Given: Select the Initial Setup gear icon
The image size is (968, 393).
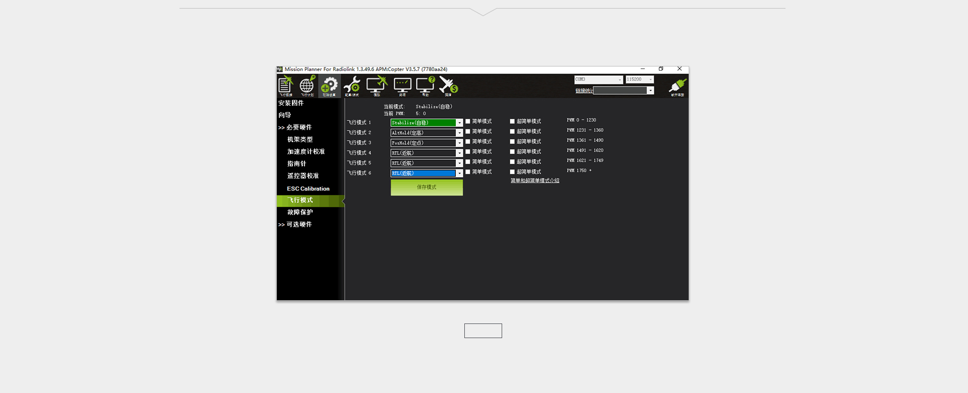Looking at the screenshot, I should click(x=329, y=86).
